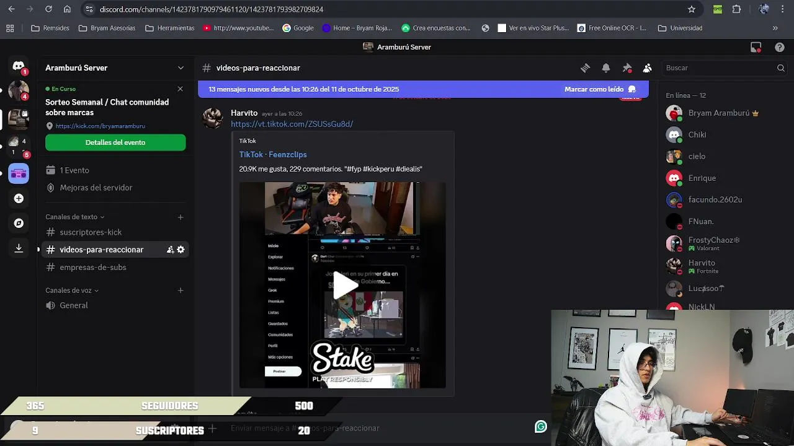The height and width of the screenshot is (446, 794).
Task: Click the message input box
Action: (372, 428)
